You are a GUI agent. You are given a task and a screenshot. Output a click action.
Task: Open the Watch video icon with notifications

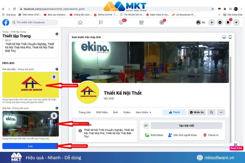(121, 22)
